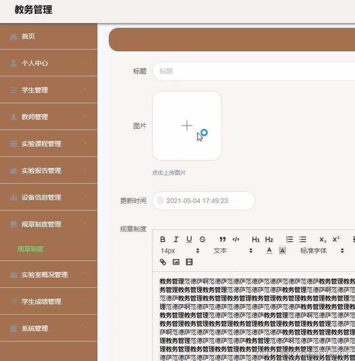Click the paper plane icon beside 学生成绩管理
Viewport: 355px width, 361px height.
coord(14,301)
